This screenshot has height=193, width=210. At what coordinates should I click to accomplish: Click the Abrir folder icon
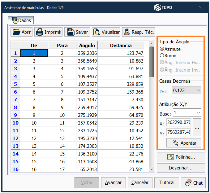coord(16,32)
